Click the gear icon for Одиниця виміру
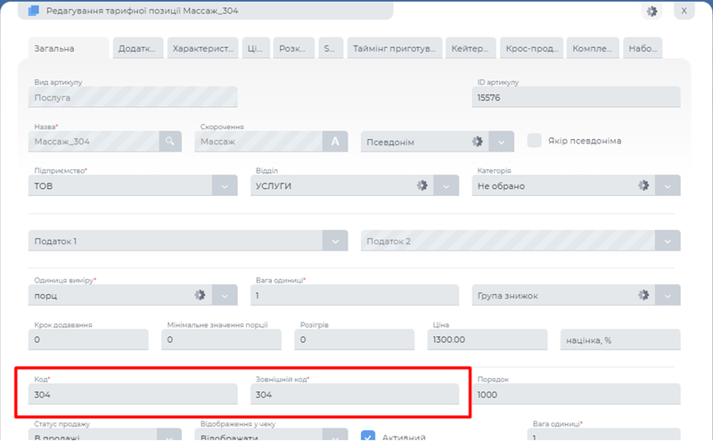This screenshot has width=713, height=442. point(201,295)
